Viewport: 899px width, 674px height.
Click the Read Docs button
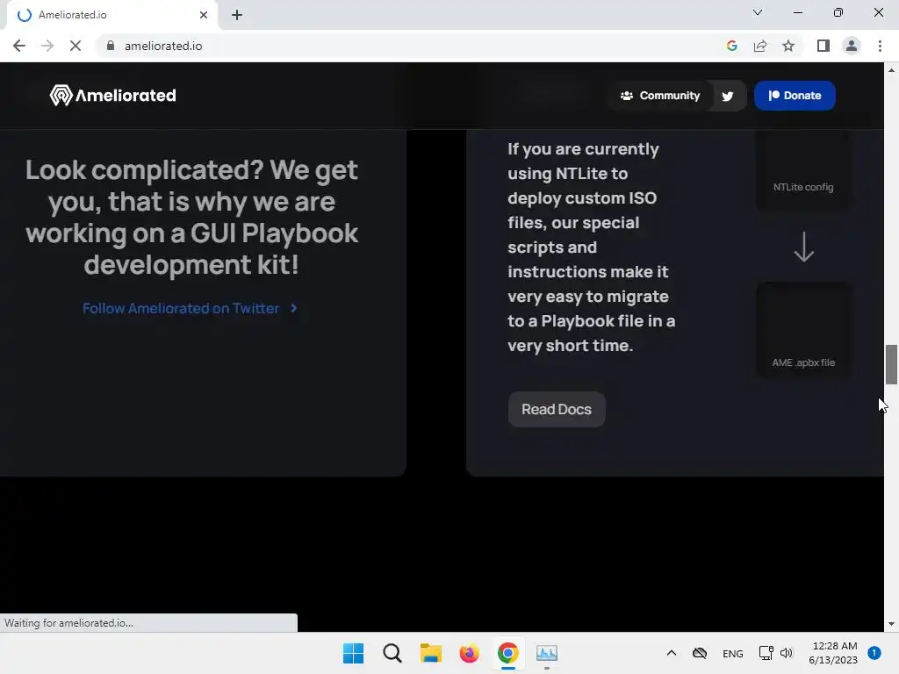pyautogui.click(x=556, y=409)
